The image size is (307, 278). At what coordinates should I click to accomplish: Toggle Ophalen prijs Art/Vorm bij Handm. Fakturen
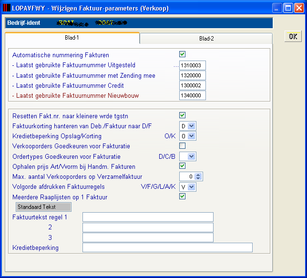pos(182,166)
